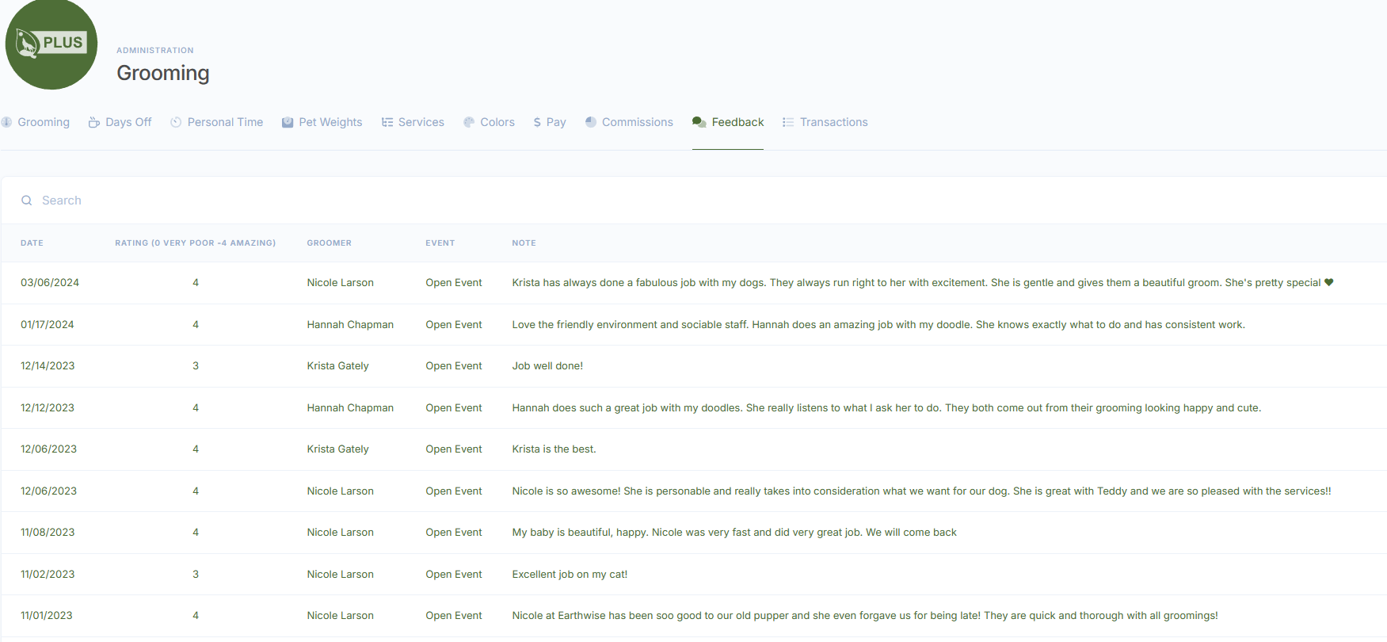Click Krista Gately in the 12/14/2023 row

[x=338, y=366]
